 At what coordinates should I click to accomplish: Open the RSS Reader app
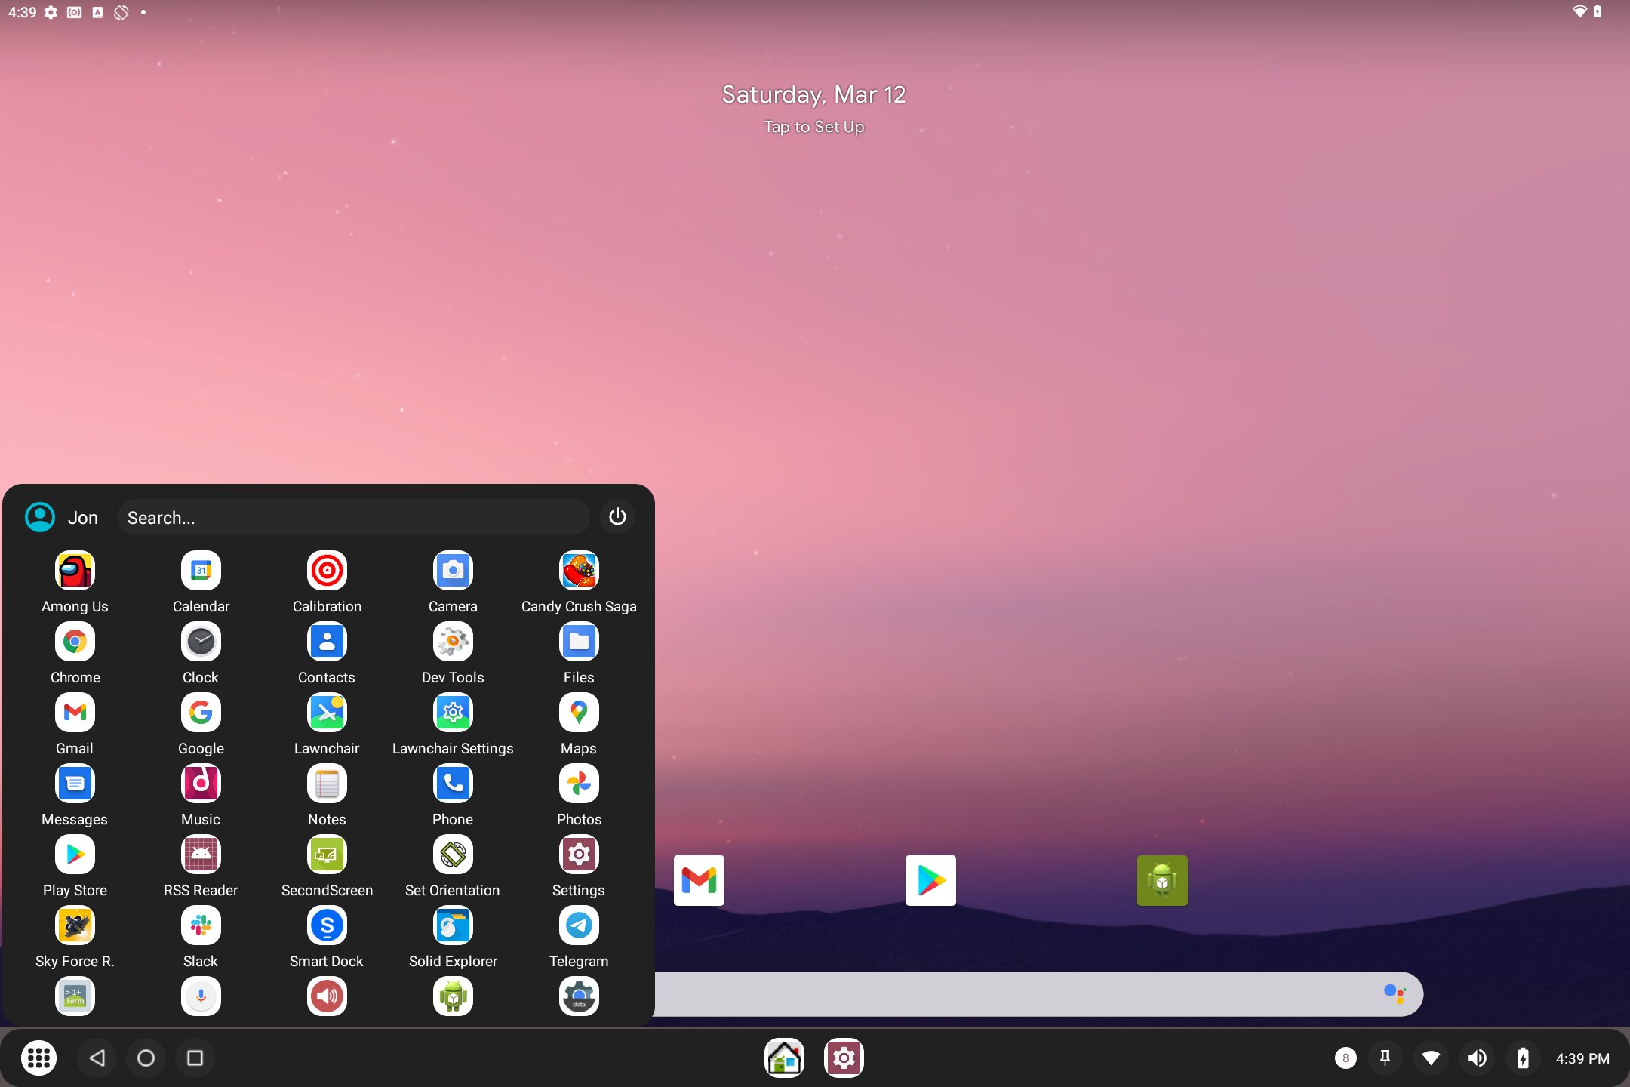coord(201,854)
